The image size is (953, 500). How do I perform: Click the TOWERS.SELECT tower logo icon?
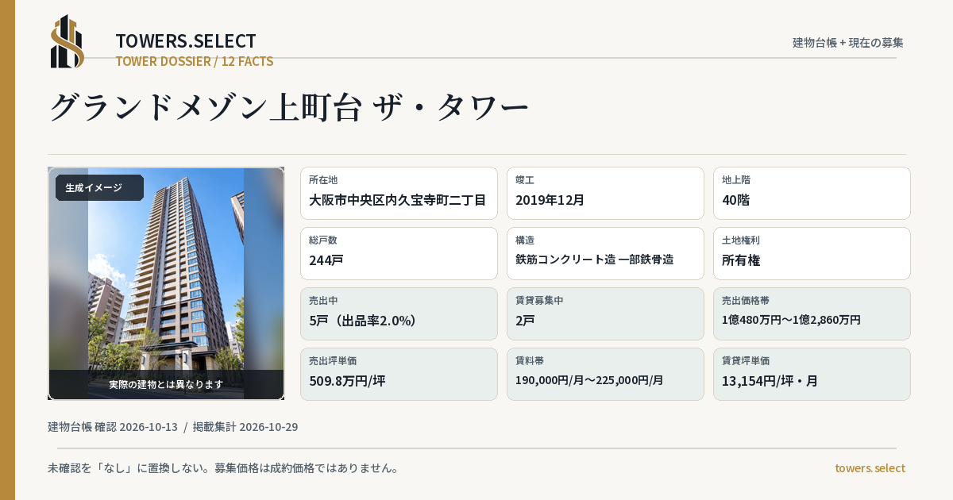pyautogui.click(x=68, y=41)
